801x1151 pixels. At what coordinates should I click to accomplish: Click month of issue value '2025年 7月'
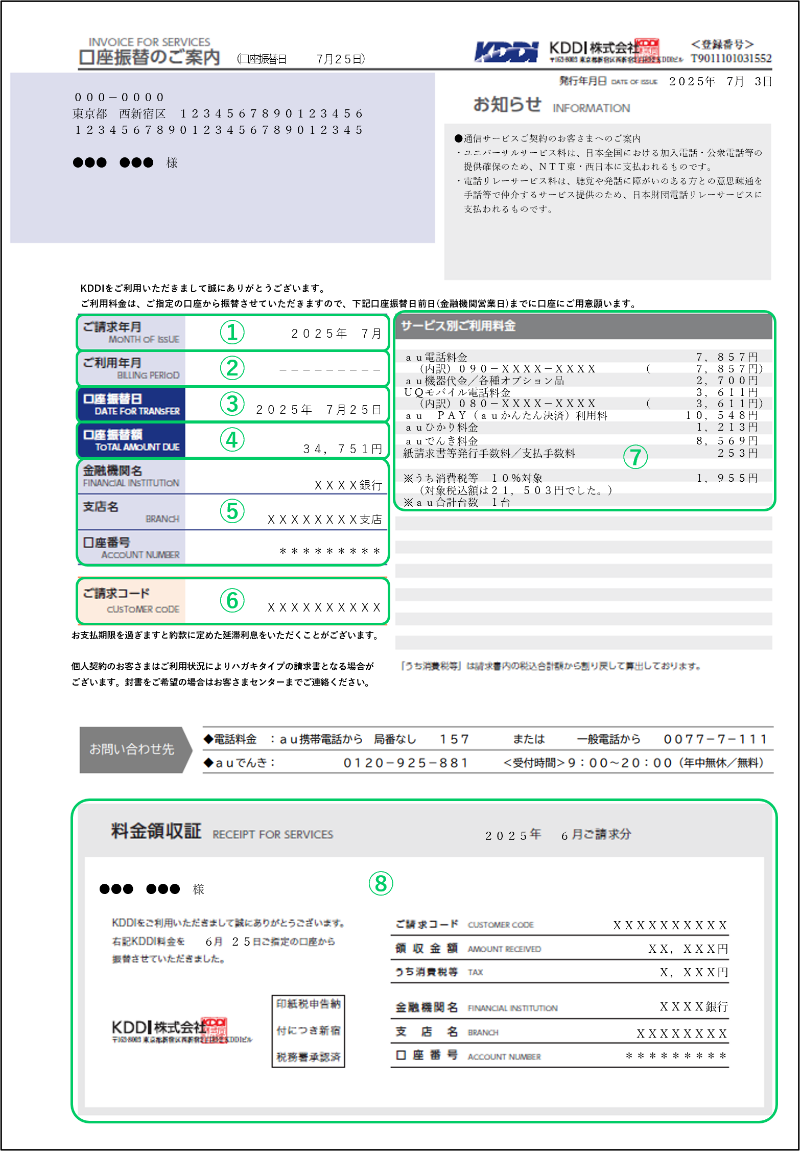click(x=336, y=334)
